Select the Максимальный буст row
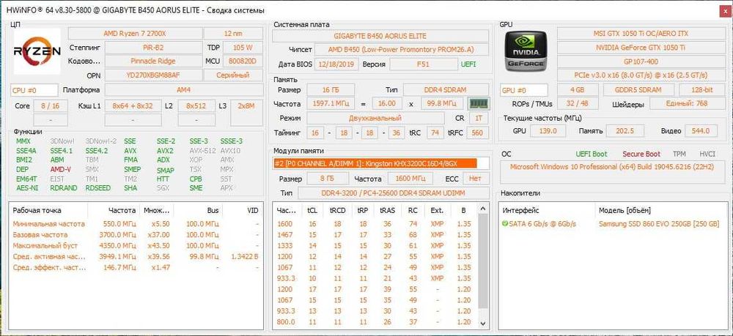 [x=136, y=245]
